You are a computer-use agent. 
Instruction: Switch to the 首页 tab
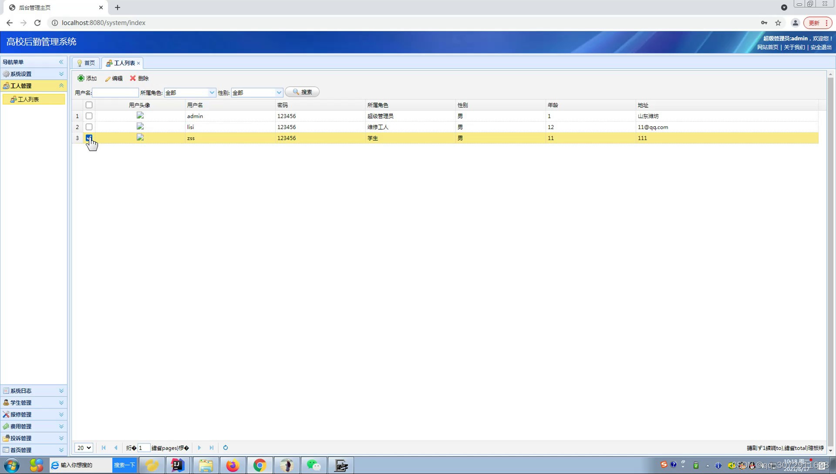tap(86, 63)
